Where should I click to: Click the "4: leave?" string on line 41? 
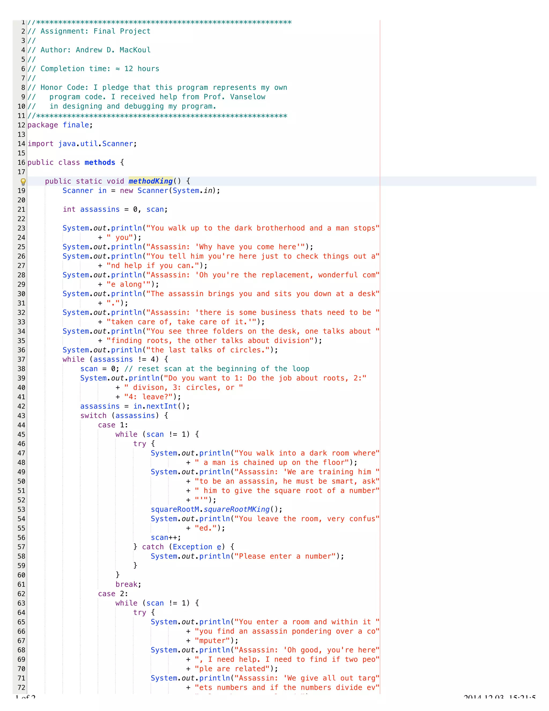[x=149, y=397]
